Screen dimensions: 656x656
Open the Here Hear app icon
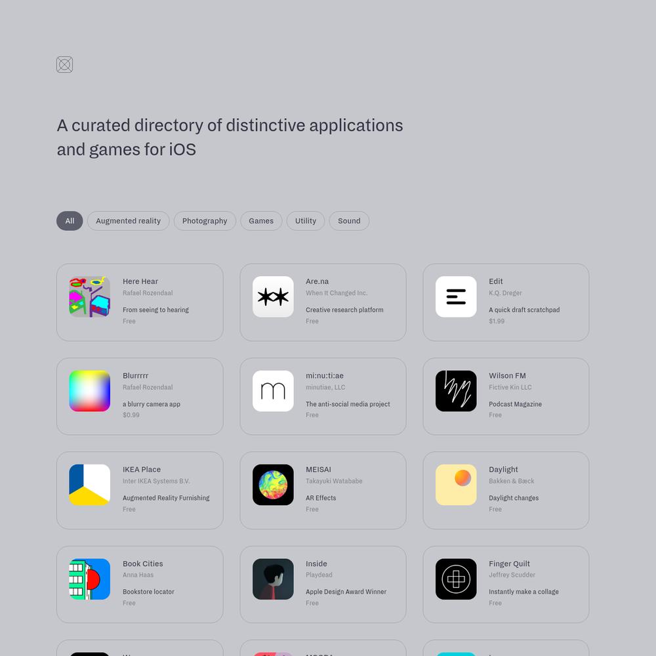pyautogui.click(x=89, y=297)
